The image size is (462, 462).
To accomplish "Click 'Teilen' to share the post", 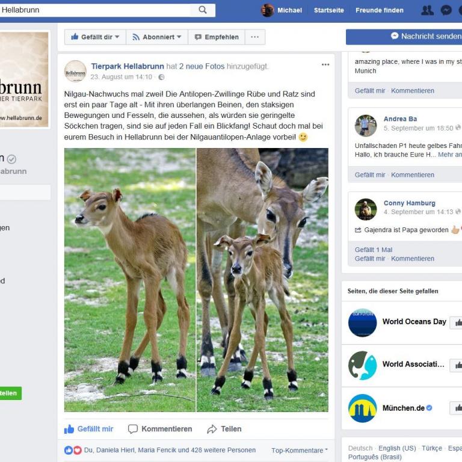I will (x=224, y=429).
